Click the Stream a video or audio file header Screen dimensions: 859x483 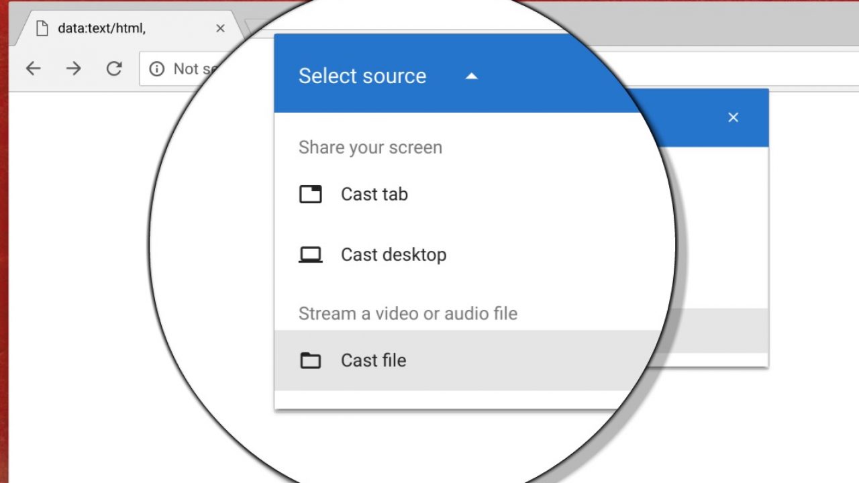coord(407,314)
